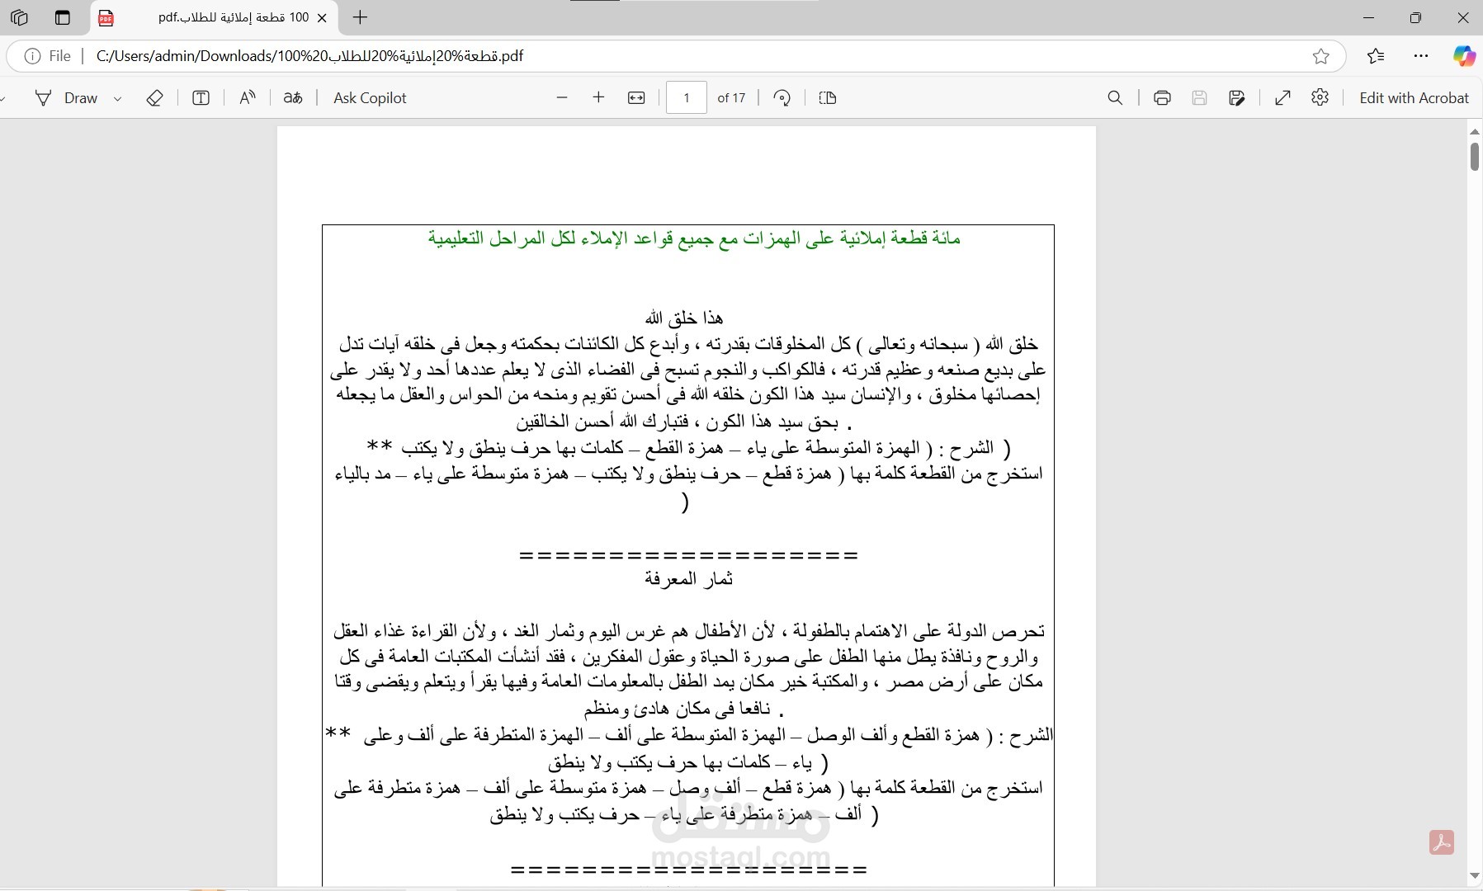The image size is (1483, 891).
Task: Click the 'of 17' page count text
Action: (x=731, y=98)
